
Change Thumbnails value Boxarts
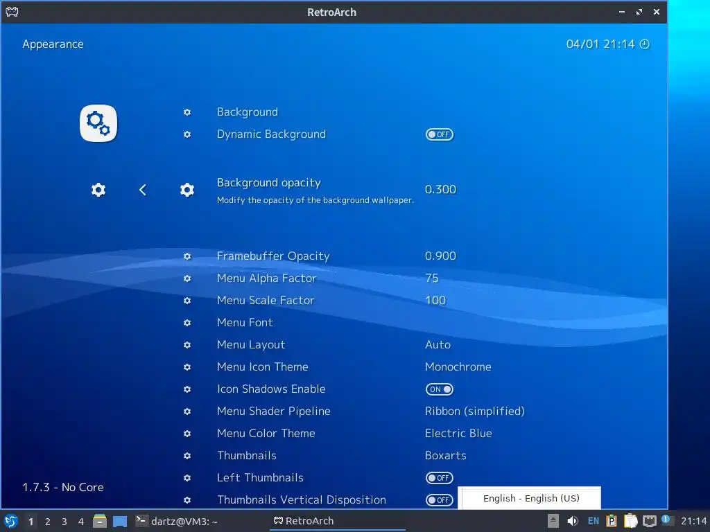(x=446, y=456)
